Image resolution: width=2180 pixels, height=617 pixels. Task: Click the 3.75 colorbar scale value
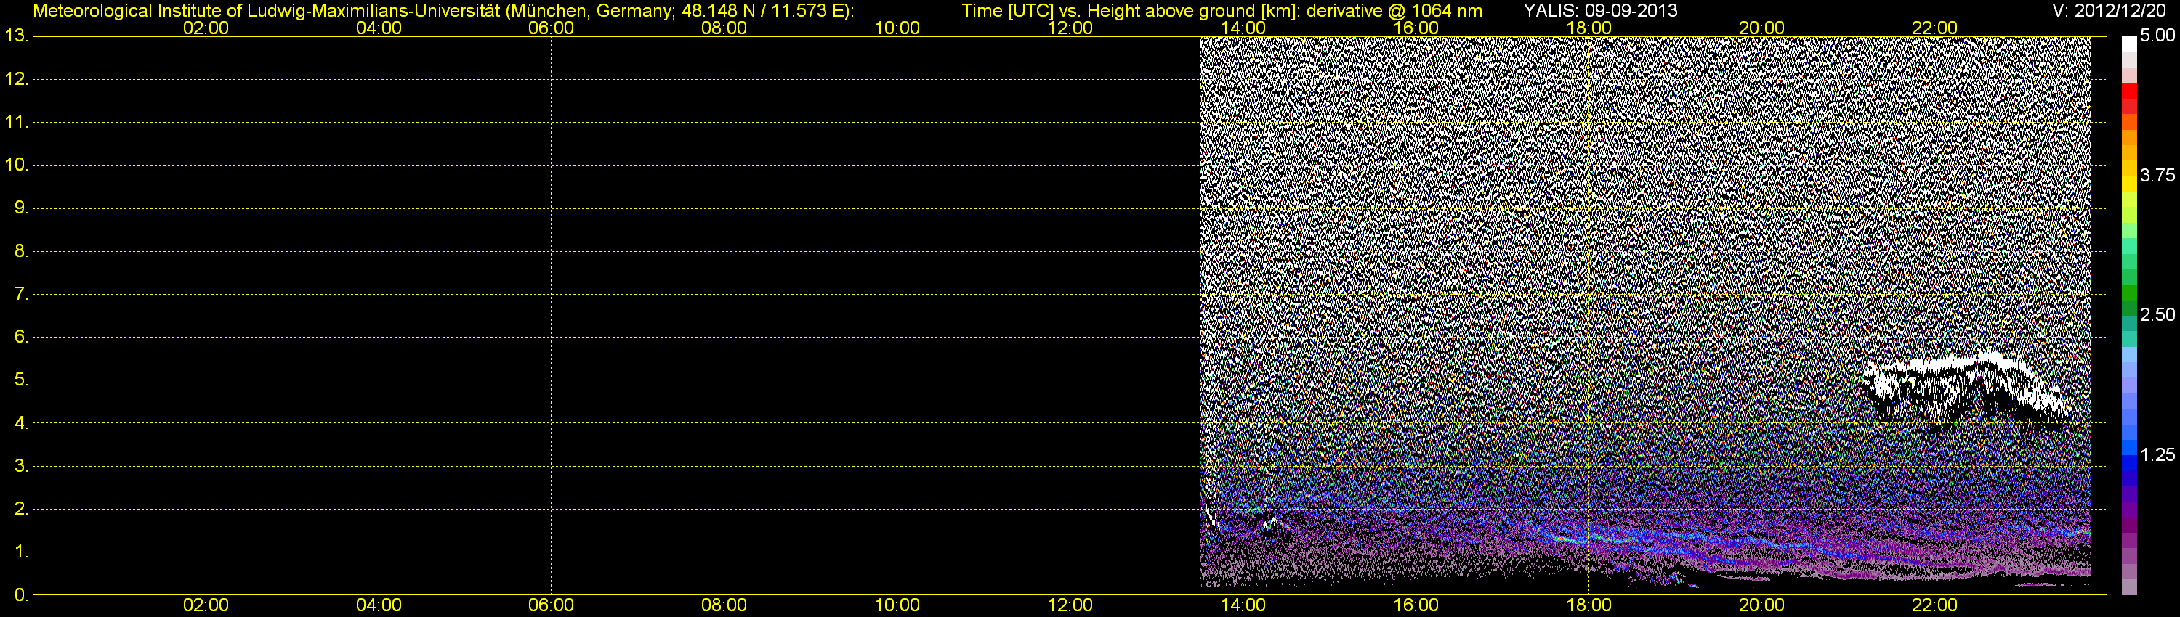2157,175
